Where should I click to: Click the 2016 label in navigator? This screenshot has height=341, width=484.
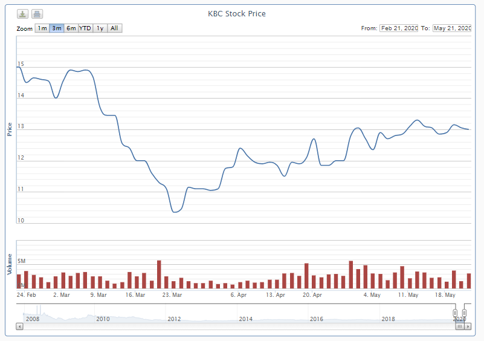(317, 319)
